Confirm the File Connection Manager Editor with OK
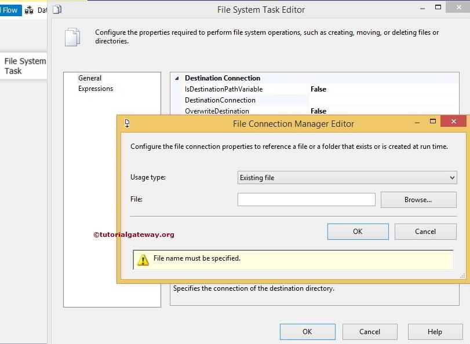This screenshot has height=344, width=470. click(358, 231)
